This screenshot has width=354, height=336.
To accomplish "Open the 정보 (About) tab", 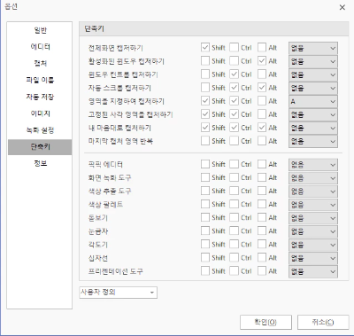I will point(40,163).
